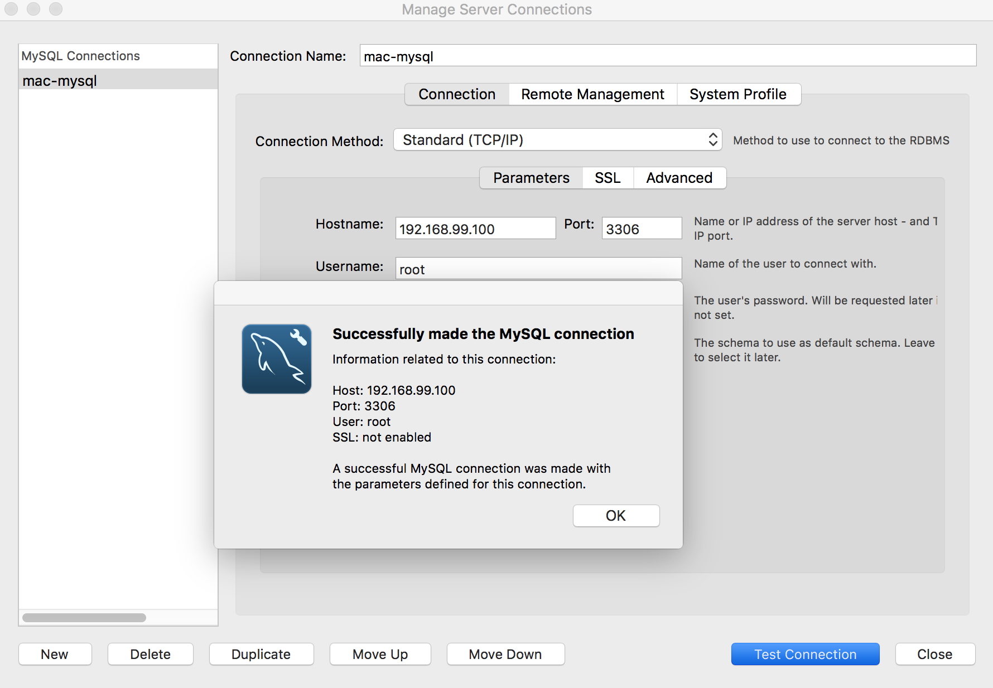This screenshot has width=993, height=688.
Task: Click the 'User: root' dialog line
Action: coord(361,421)
